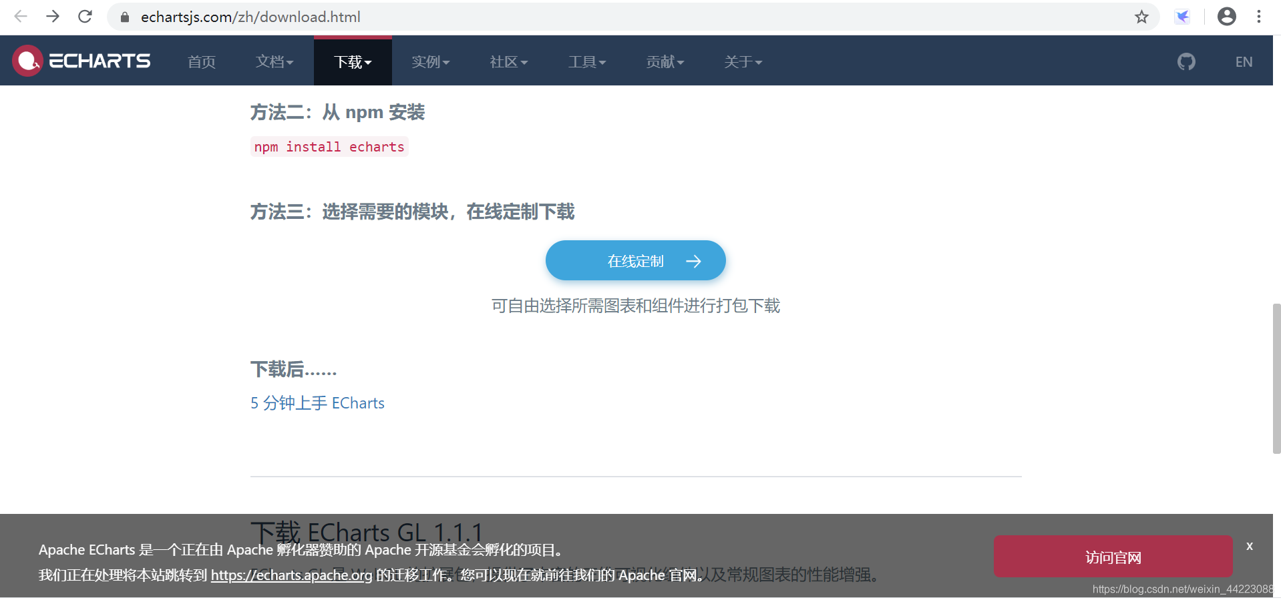Expand the 实例 dropdown menu

click(x=431, y=61)
